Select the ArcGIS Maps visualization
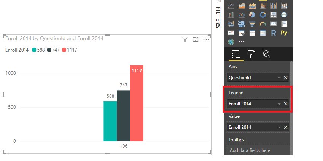 (231, 42)
